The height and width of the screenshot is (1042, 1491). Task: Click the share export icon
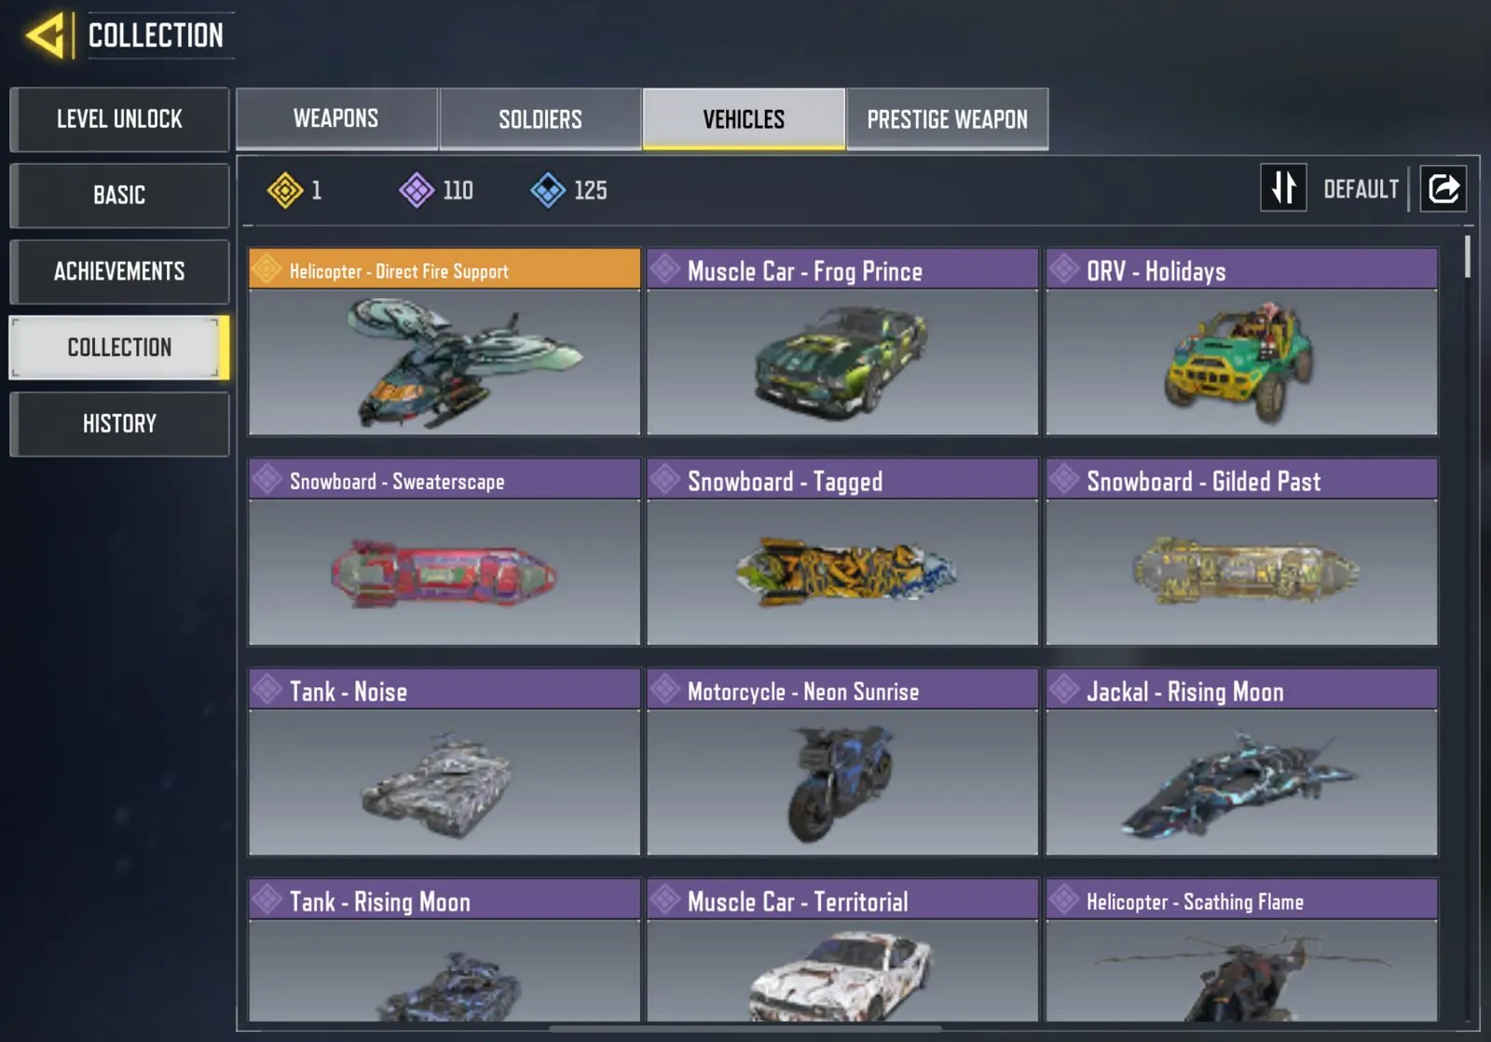click(1443, 189)
